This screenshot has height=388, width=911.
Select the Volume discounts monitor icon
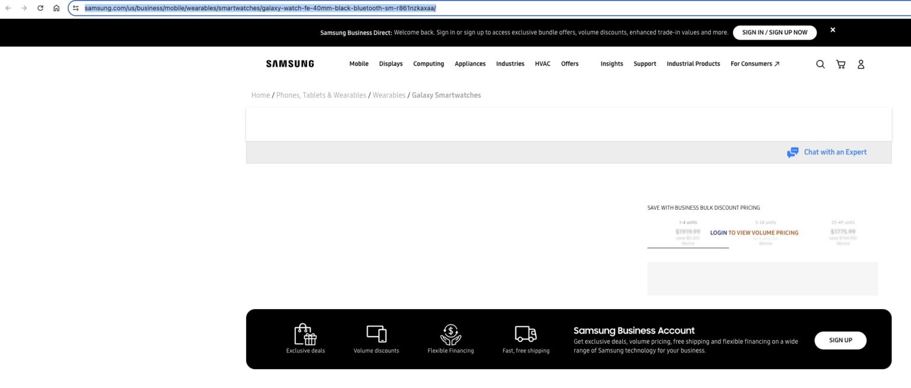click(376, 333)
